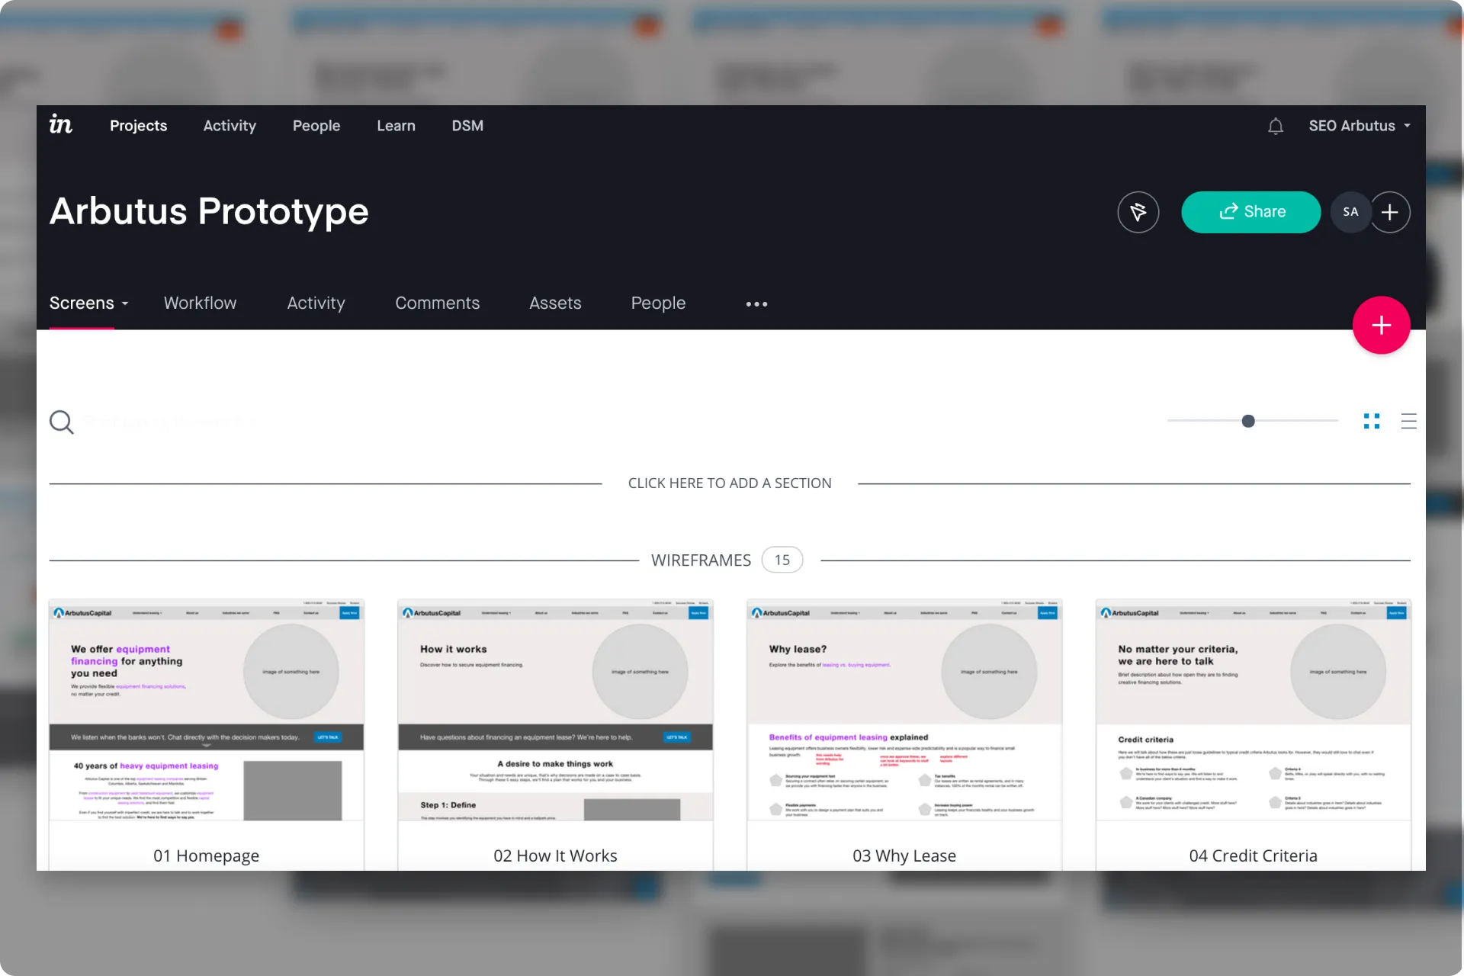This screenshot has height=976, width=1464.
Task: Click the Wireframes count badge 15
Action: [782, 560]
